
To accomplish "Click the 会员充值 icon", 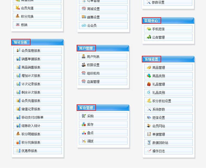I will (x=17, y=8).
